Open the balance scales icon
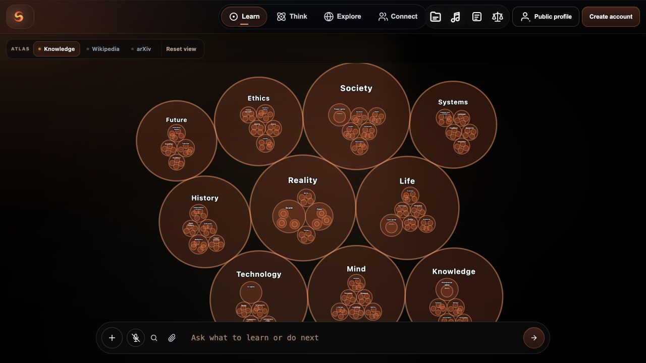 tap(498, 17)
